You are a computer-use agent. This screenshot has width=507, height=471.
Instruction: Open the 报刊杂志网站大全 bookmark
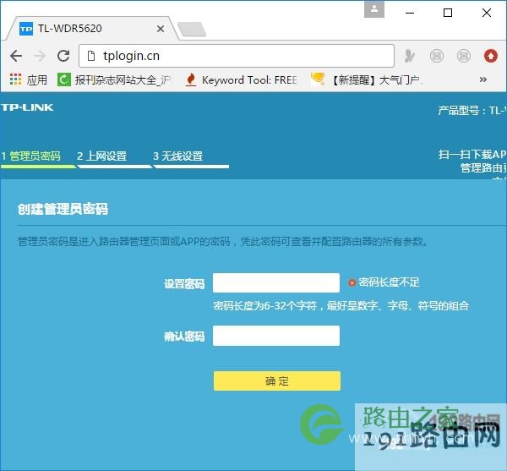114,79
